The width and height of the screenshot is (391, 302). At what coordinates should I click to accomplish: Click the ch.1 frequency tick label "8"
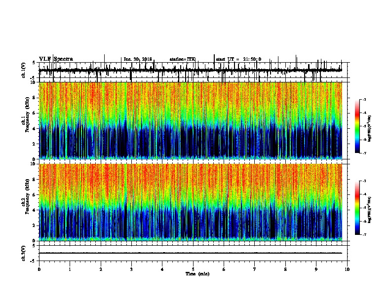pyautogui.click(x=34, y=98)
